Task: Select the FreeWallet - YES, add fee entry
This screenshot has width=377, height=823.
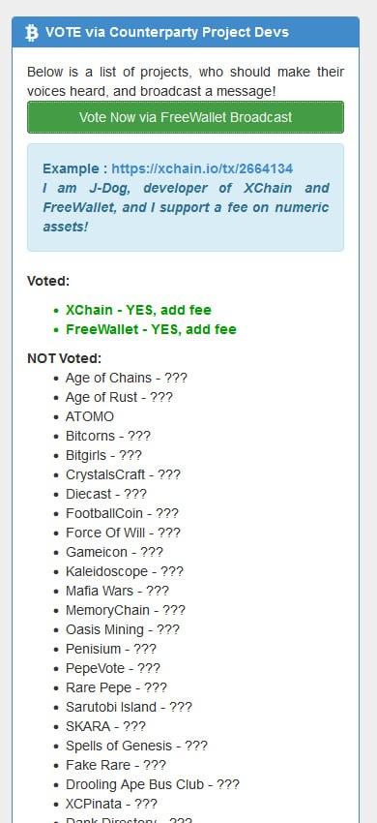Action: click(x=151, y=329)
